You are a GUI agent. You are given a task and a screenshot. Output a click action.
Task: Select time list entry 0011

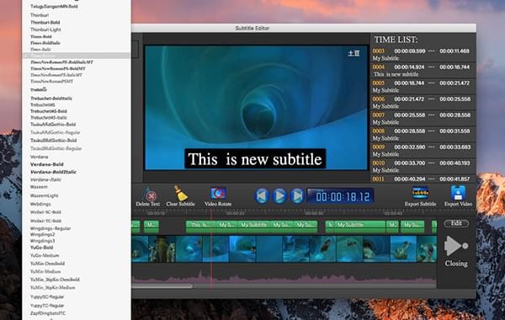(x=423, y=179)
